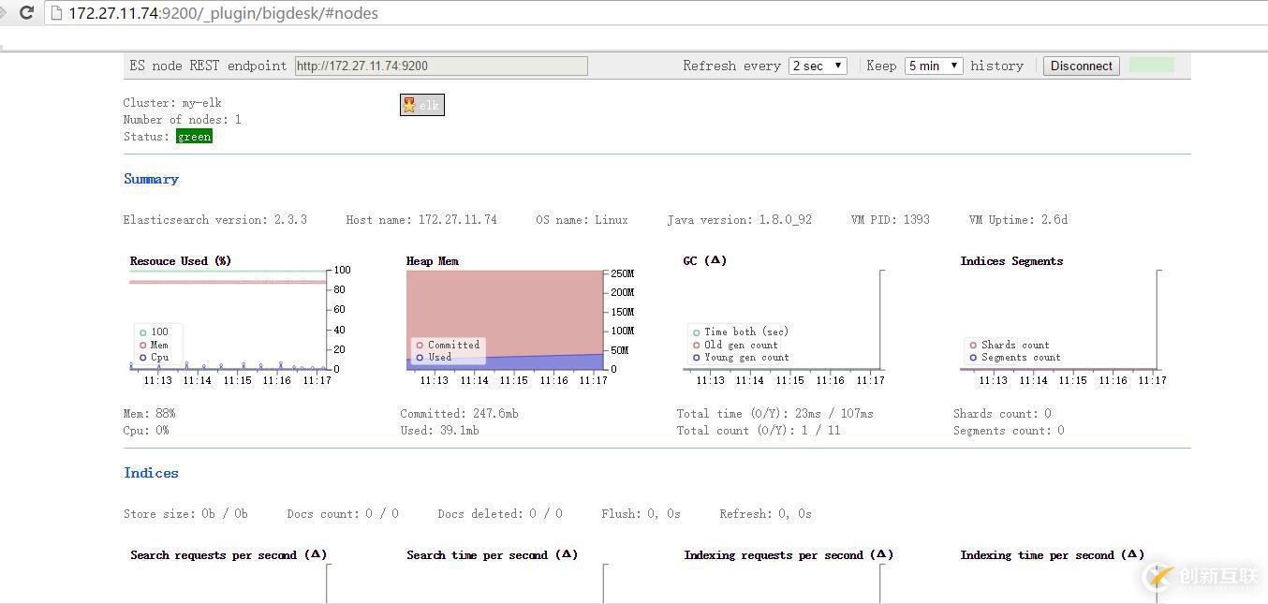Screen dimensions: 1268x604
Task: Open the refresh interval dropdown showing 2 sec
Action: [x=818, y=66]
